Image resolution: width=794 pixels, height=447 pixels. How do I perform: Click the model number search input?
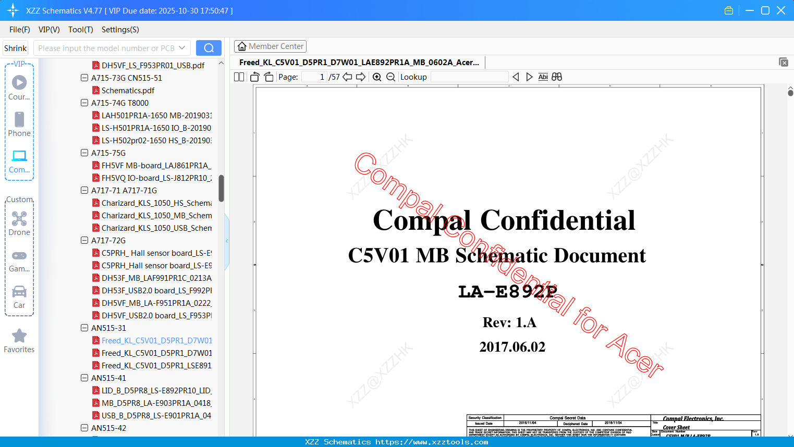click(106, 48)
